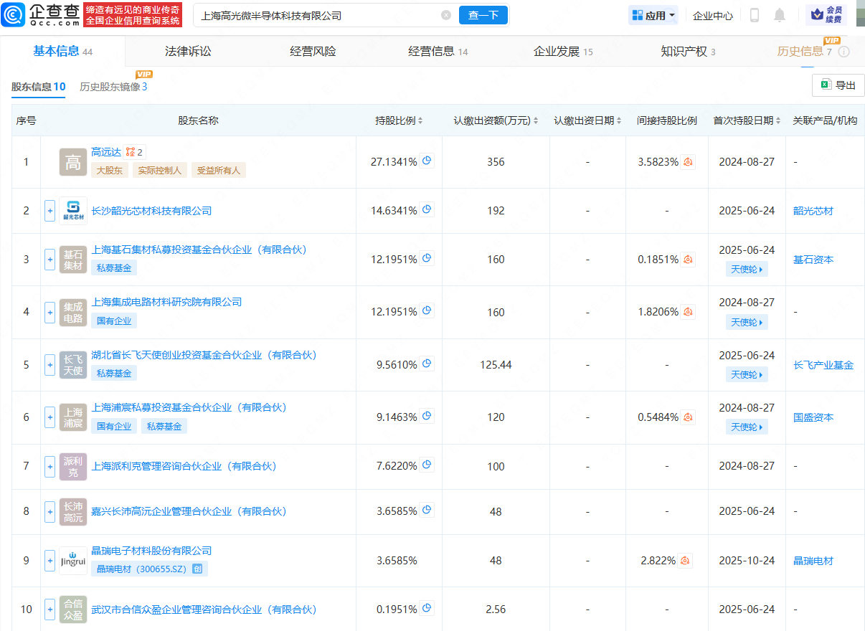Viewport: 865px width, 631px height.
Task: Click the pie chart icon beside 27.1341%
Action: 427,161
